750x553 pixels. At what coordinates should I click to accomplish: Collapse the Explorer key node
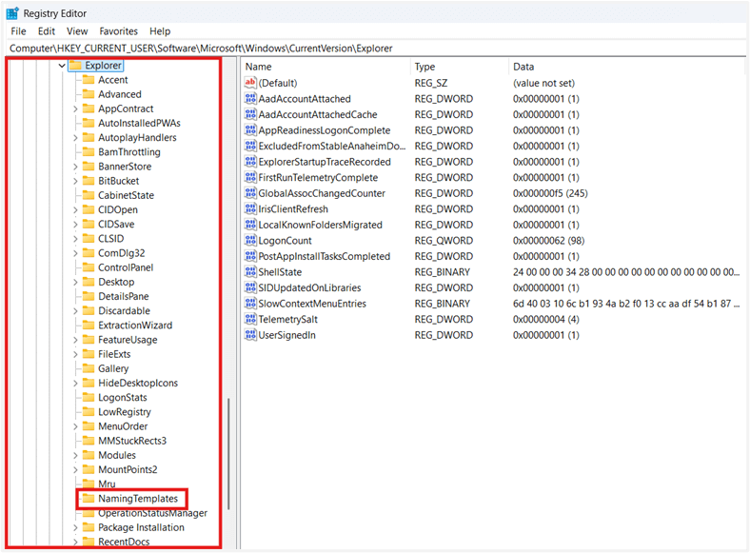(62, 66)
